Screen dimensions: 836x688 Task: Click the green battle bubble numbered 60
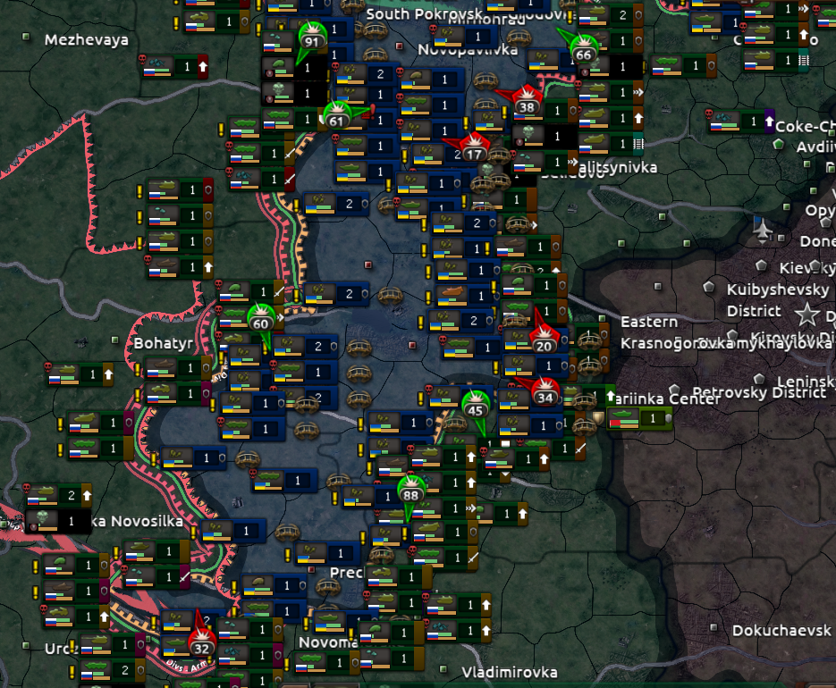coord(261,320)
